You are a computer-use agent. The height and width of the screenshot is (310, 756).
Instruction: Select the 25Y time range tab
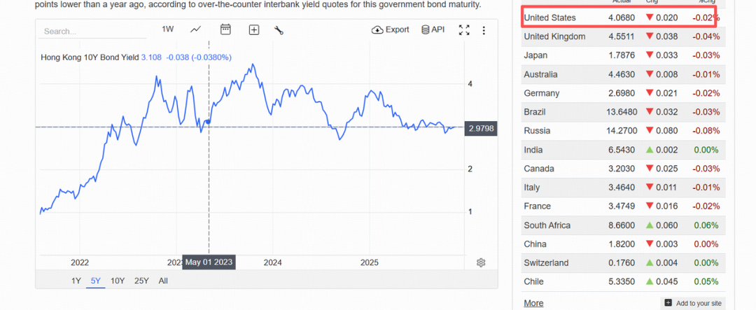click(141, 281)
